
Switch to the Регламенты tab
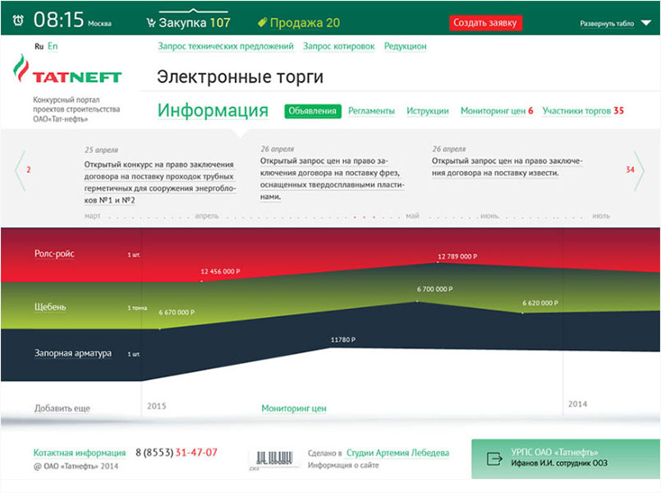(x=371, y=111)
